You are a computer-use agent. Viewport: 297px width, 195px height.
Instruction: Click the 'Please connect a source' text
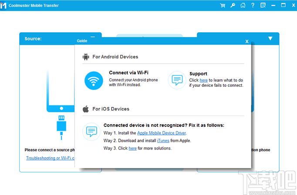50,150
